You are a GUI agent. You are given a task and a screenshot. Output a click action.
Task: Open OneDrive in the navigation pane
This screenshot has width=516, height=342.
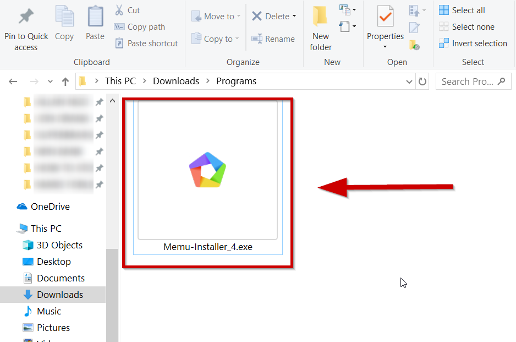(43, 207)
